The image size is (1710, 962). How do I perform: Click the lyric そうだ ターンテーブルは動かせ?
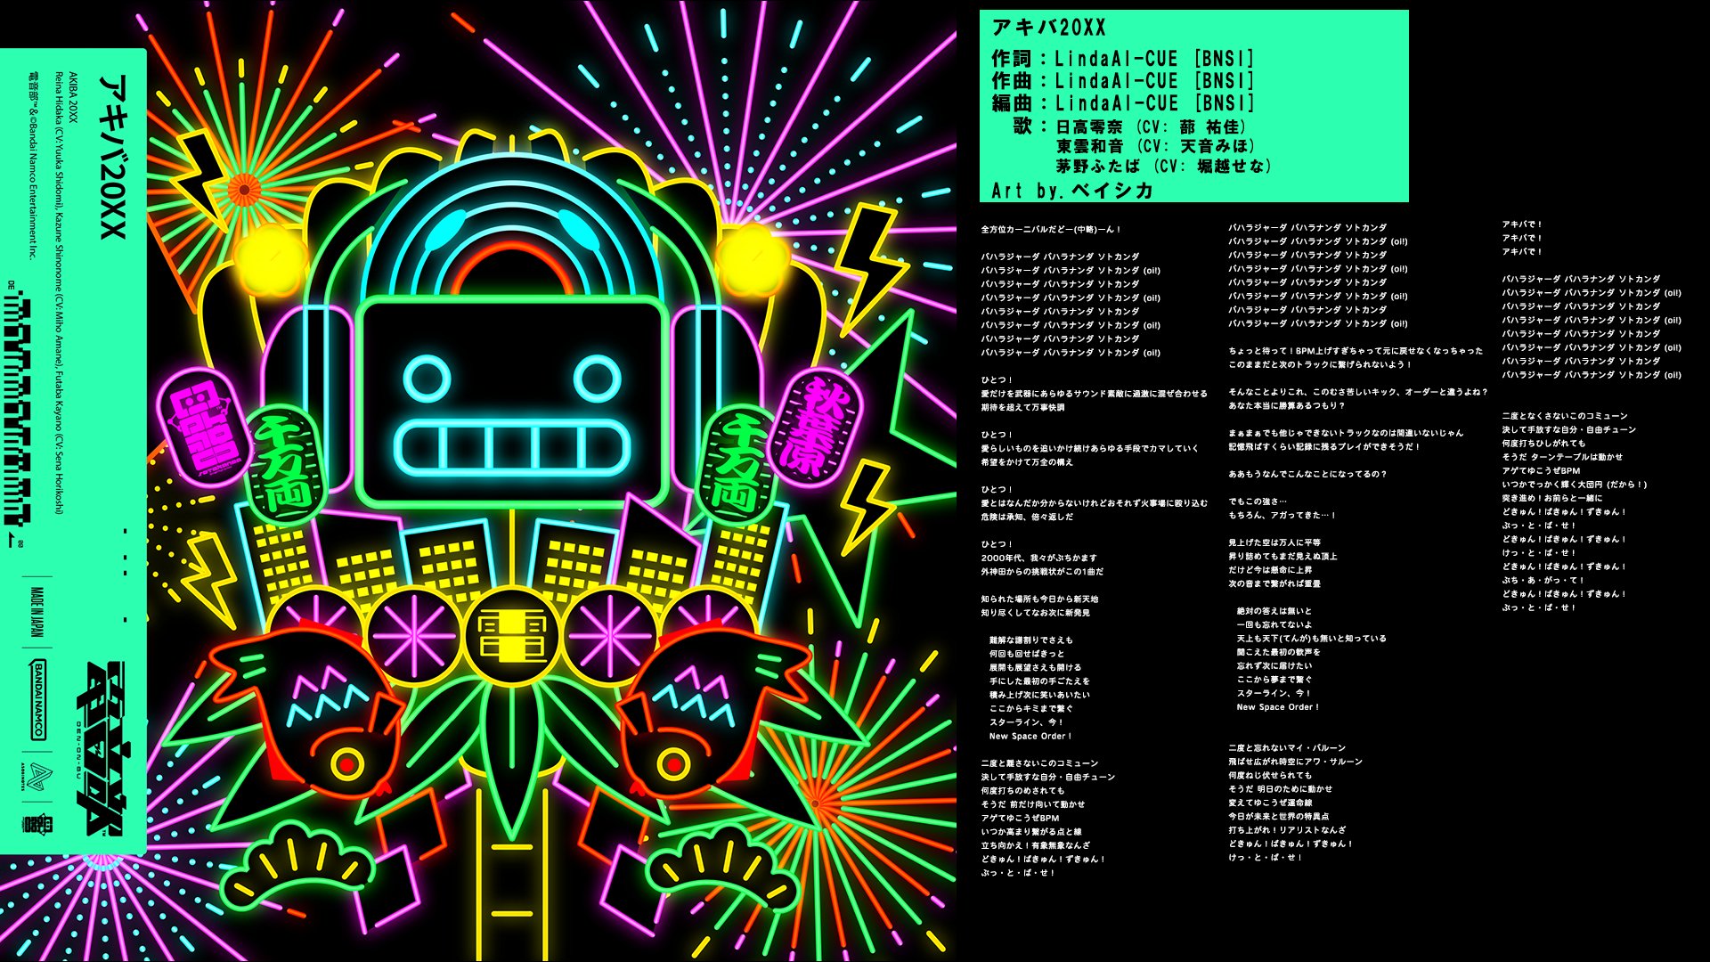[1562, 457]
